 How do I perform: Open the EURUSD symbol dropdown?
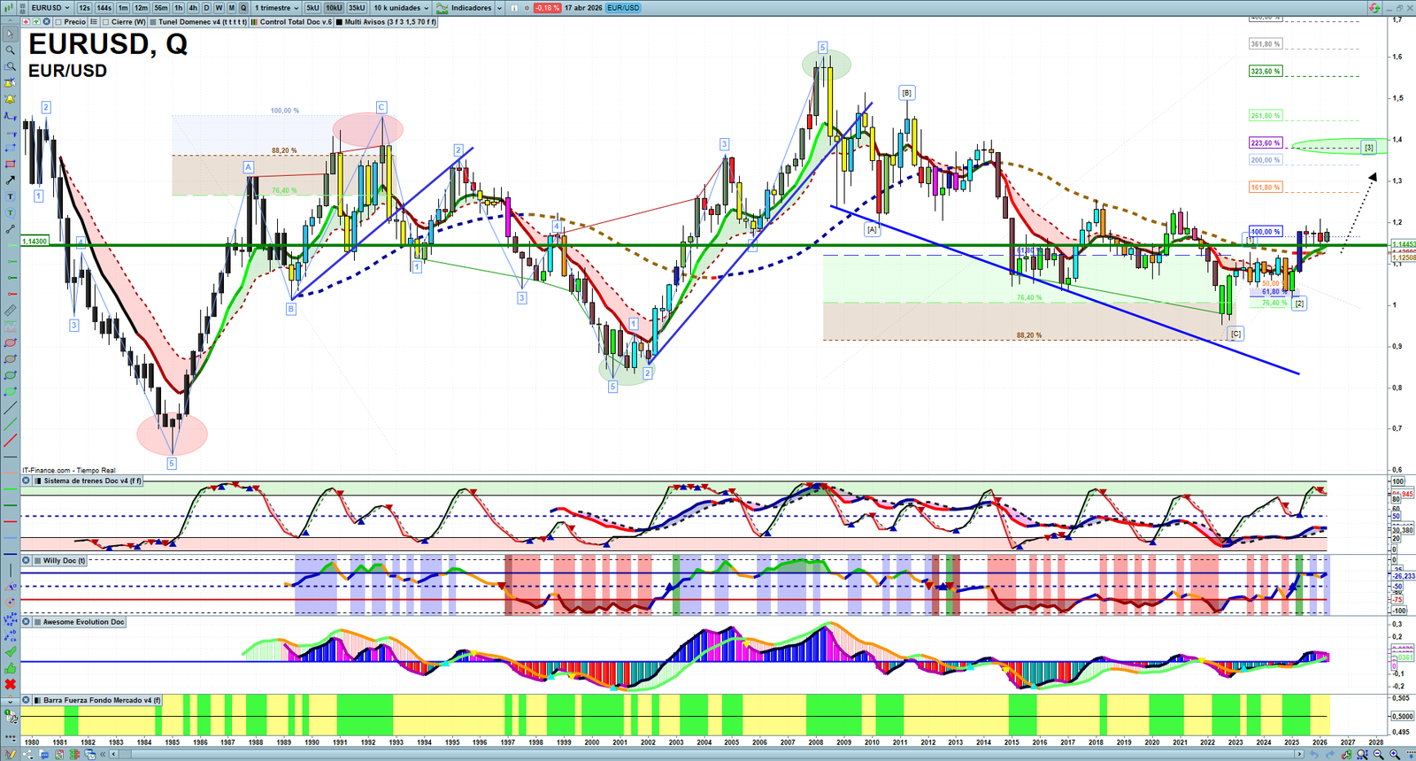[50, 8]
